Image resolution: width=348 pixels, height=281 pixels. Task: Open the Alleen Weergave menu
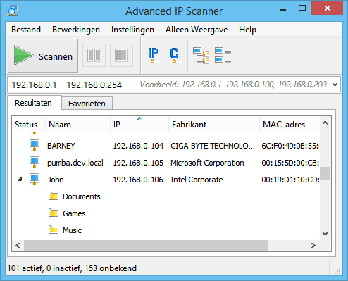click(x=197, y=30)
